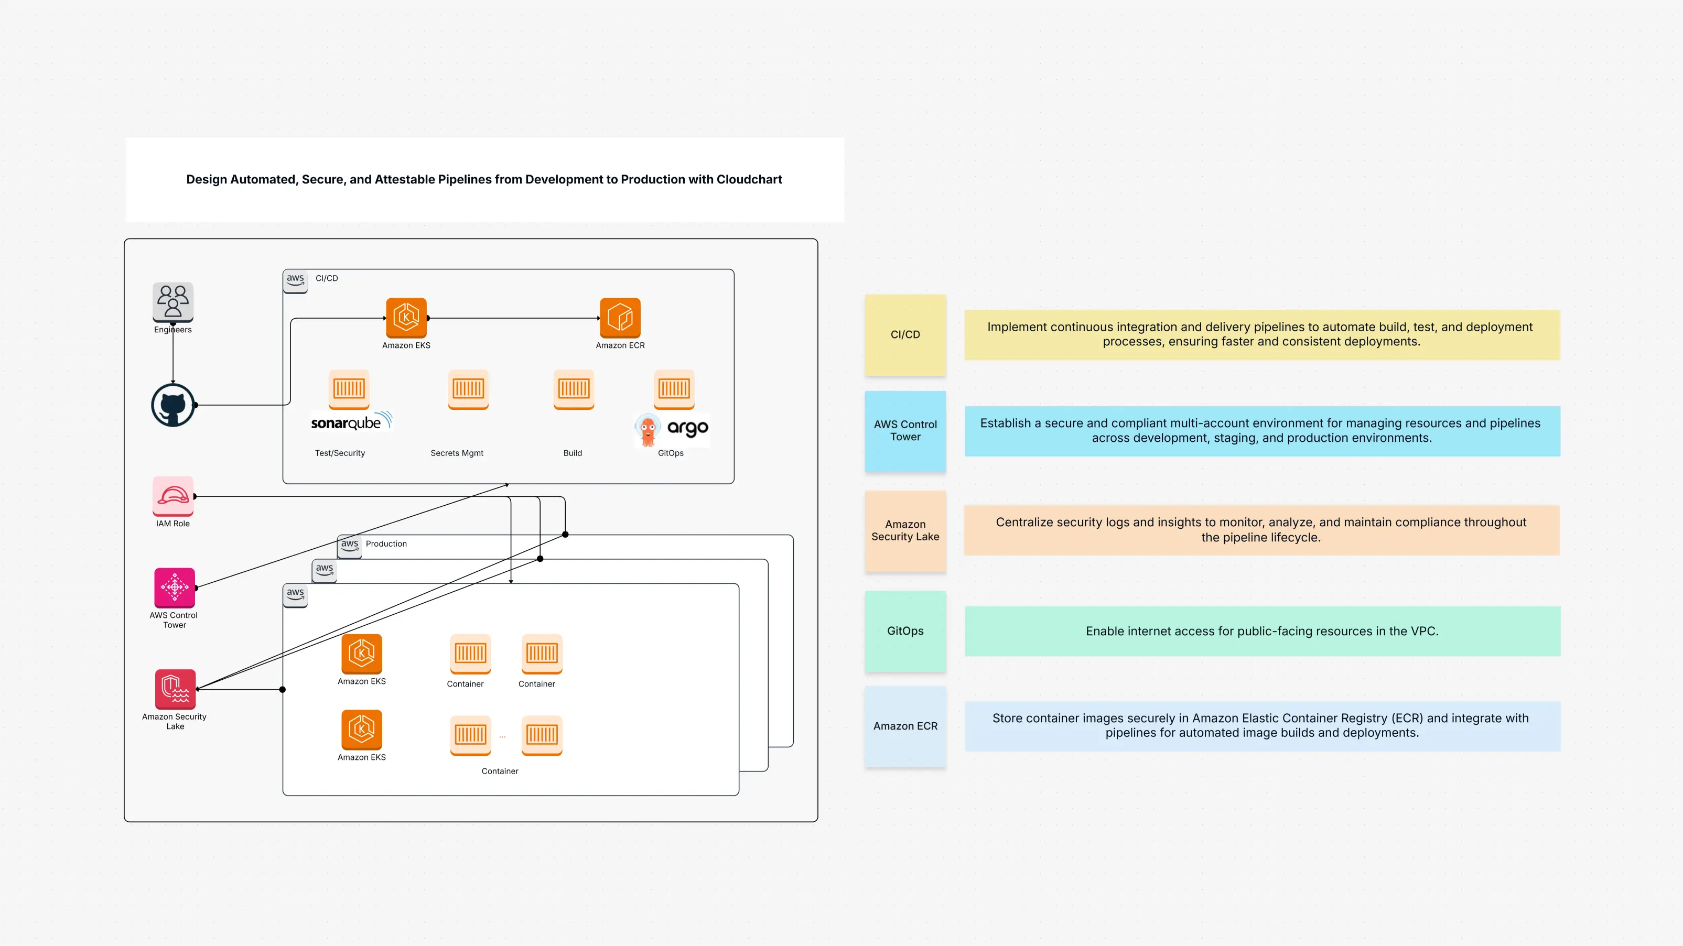Click the Engineers users icon
This screenshot has width=1683, height=946.
tap(172, 302)
